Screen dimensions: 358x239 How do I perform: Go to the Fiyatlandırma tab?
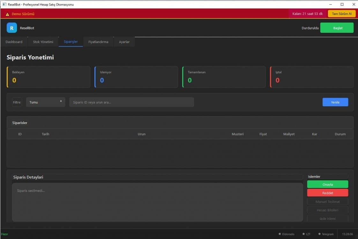click(98, 42)
